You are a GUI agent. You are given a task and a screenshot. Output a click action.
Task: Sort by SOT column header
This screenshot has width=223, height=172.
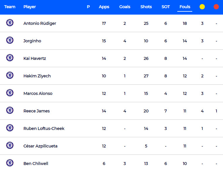pyautogui.click(x=166, y=7)
